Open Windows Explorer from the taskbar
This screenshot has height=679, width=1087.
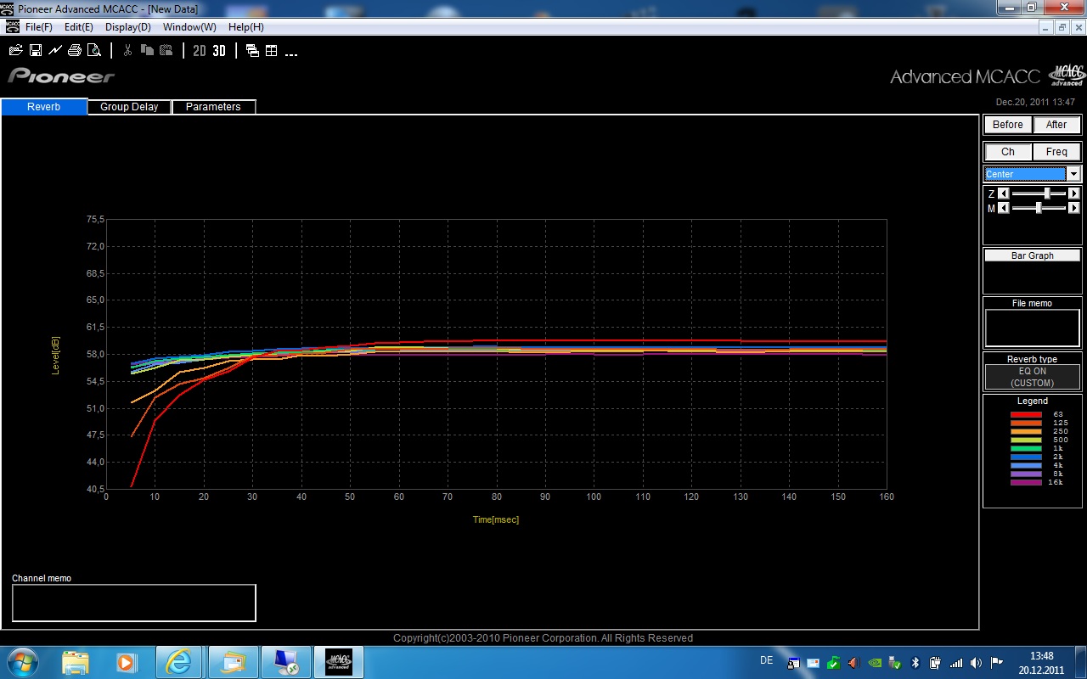[x=76, y=662]
